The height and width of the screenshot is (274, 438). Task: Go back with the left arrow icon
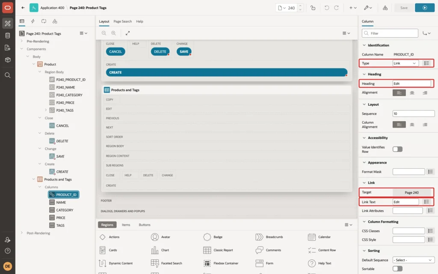(x=23, y=8)
